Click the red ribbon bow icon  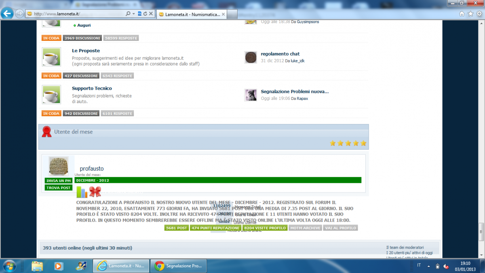pos(95,191)
